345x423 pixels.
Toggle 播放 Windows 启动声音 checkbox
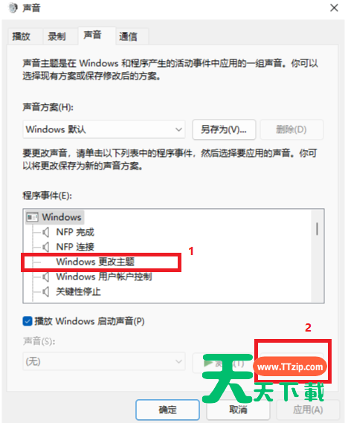[x=28, y=321]
